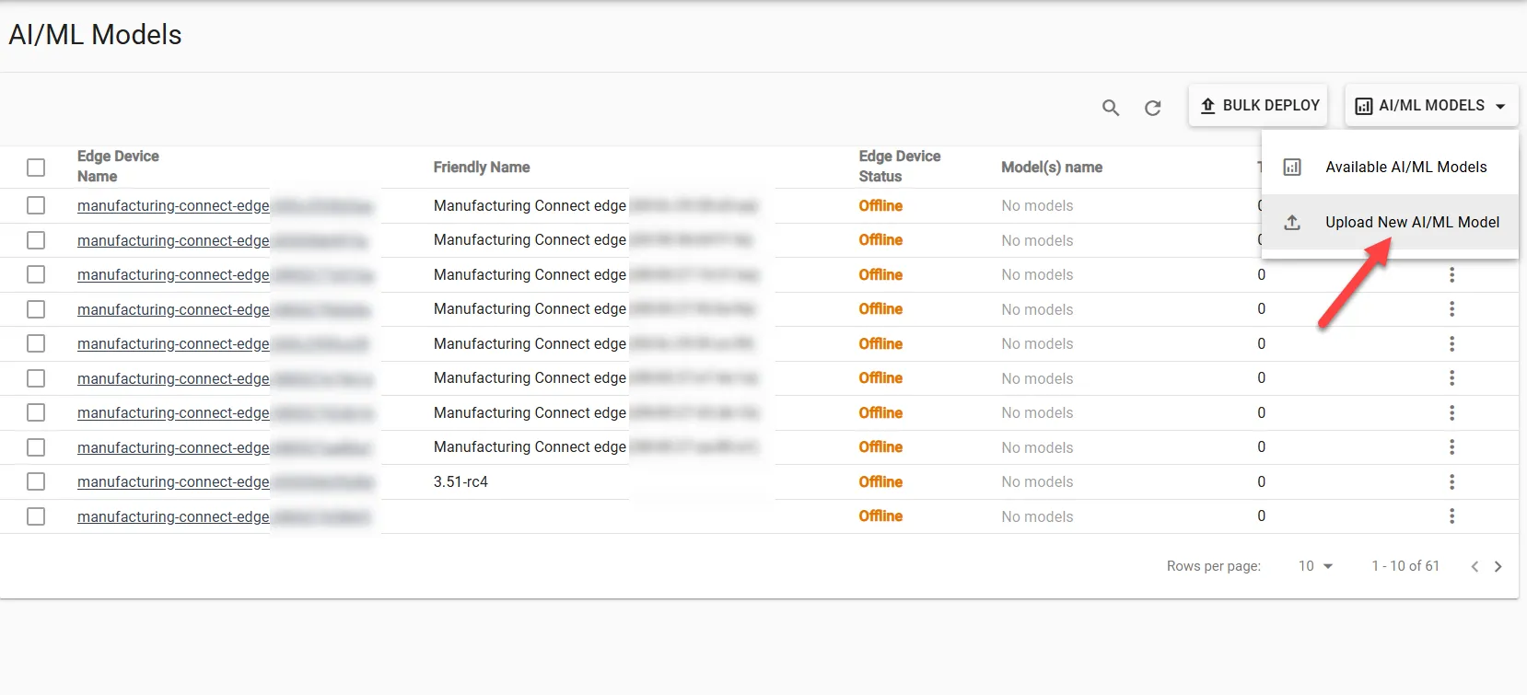Open the three-dot menu in the third row
The height and width of the screenshot is (695, 1527).
click(1451, 274)
